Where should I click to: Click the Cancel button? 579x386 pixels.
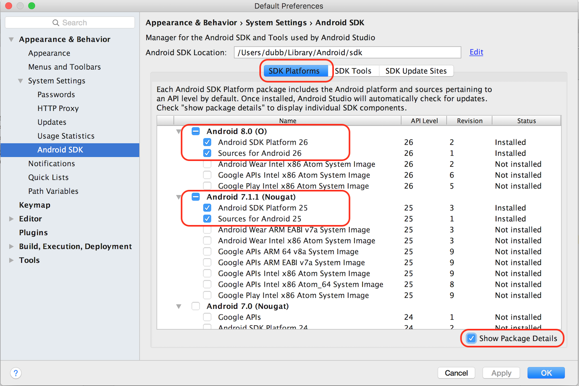click(x=456, y=373)
